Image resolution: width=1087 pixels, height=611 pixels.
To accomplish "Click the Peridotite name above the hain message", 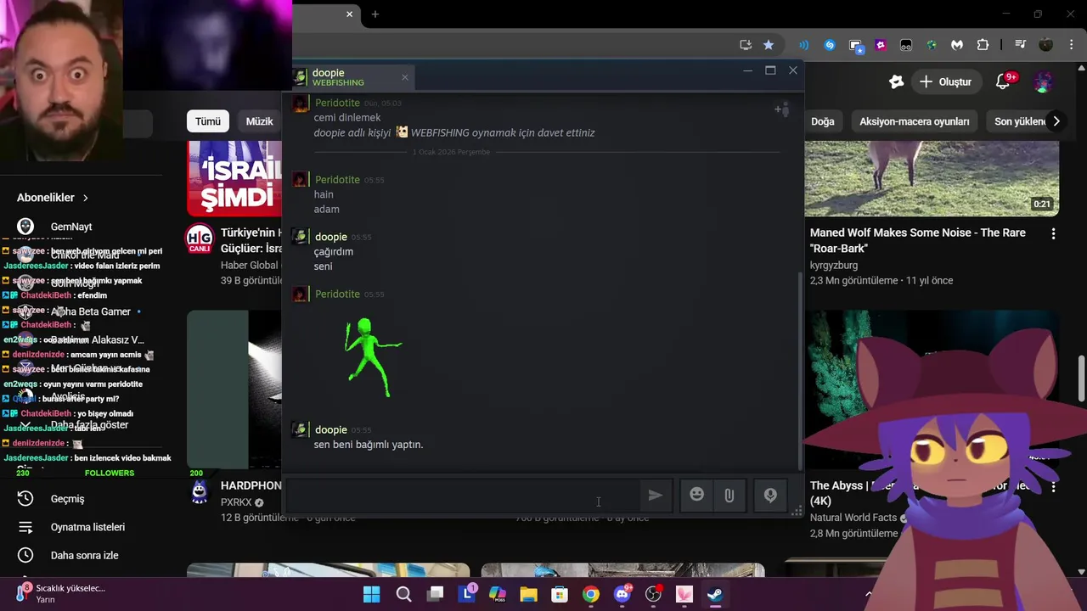I will [x=337, y=179].
